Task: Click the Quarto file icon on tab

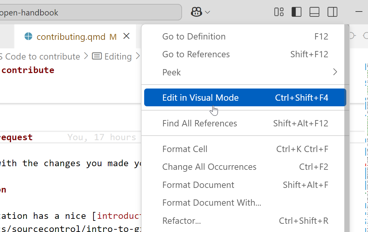Action: tap(29, 37)
